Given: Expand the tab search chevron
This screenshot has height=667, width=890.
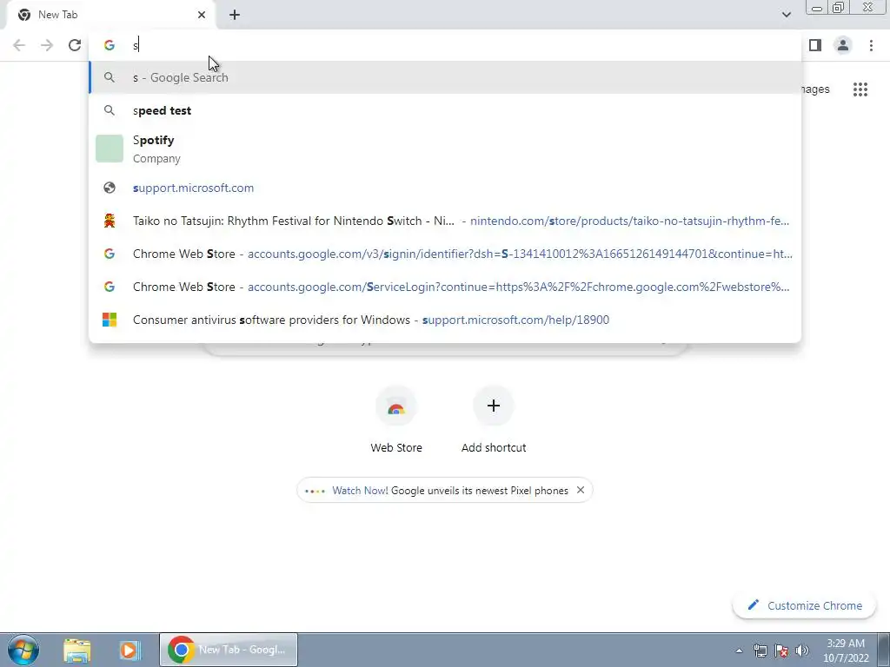Looking at the screenshot, I should coord(787,15).
